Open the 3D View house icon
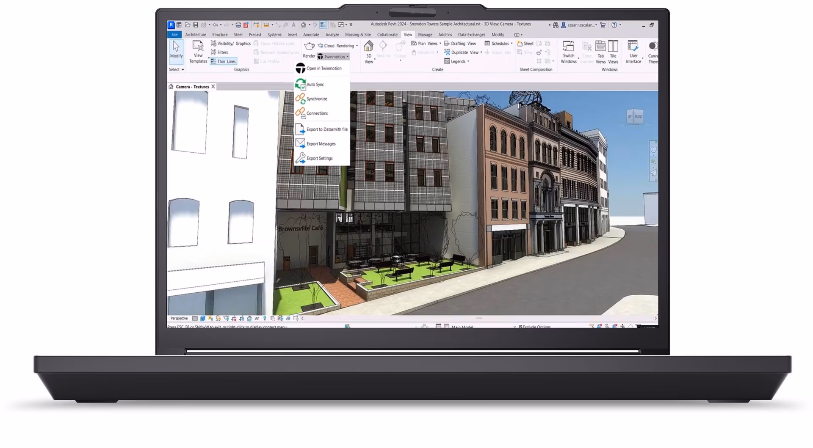 coord(368,46)
